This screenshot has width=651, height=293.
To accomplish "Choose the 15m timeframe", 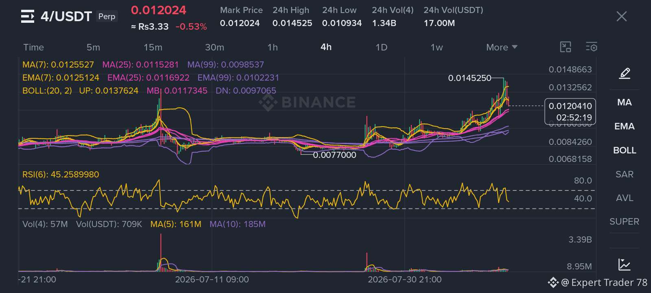I will [153, 47].
